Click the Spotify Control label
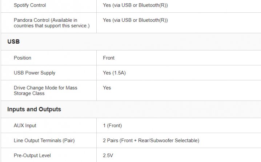The width and height of the screenshot is (261, 162). tap(30, 5)
